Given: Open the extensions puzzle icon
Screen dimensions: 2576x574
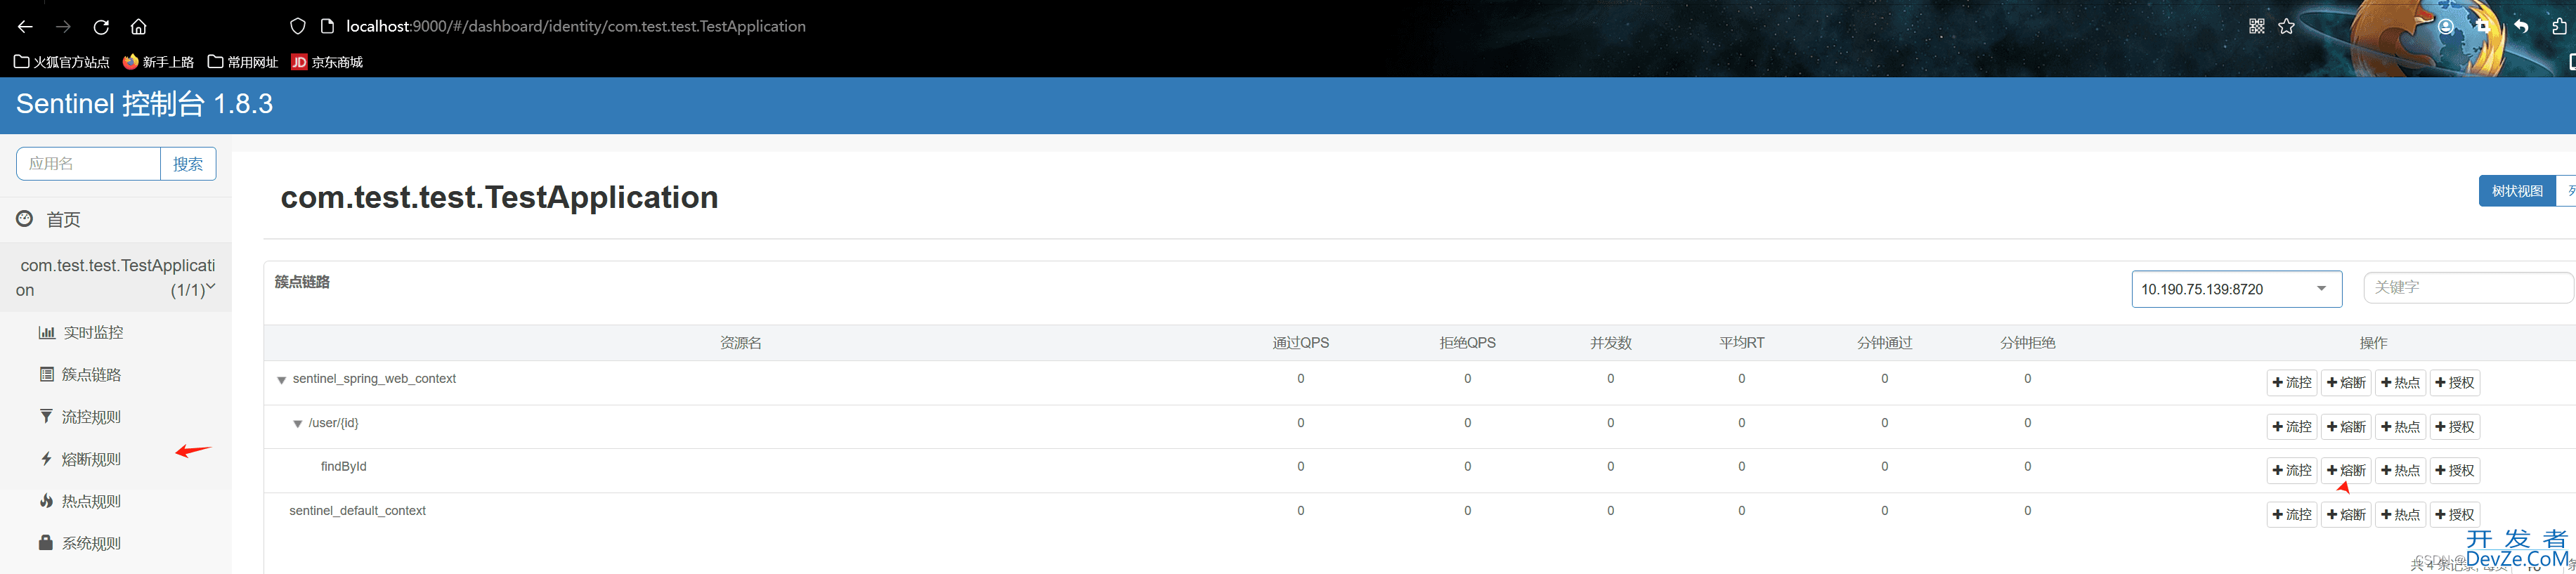Looking at the screenshot, I should pyautogui.click(x=2559, y=27).
